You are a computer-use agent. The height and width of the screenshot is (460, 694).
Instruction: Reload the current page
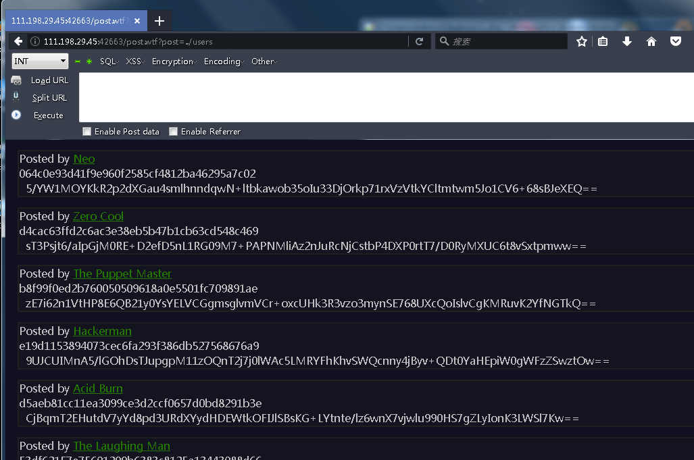point(419,42)
